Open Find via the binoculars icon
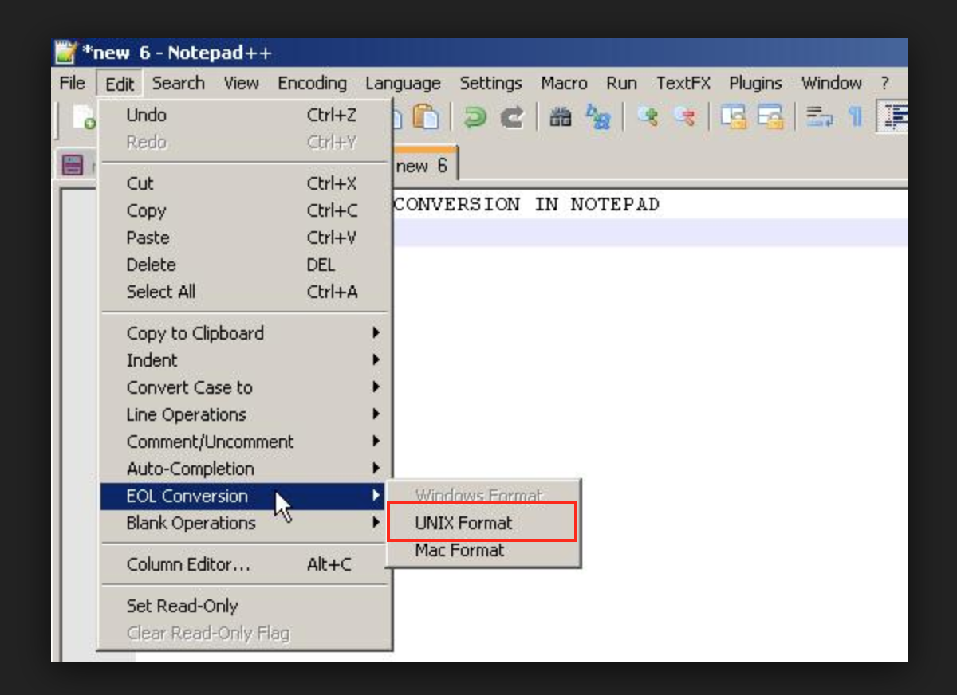This screenshot has width=957, height=695. (561, 118)
